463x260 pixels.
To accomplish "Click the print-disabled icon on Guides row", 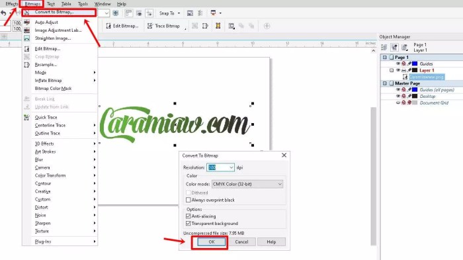I will 403,64.
